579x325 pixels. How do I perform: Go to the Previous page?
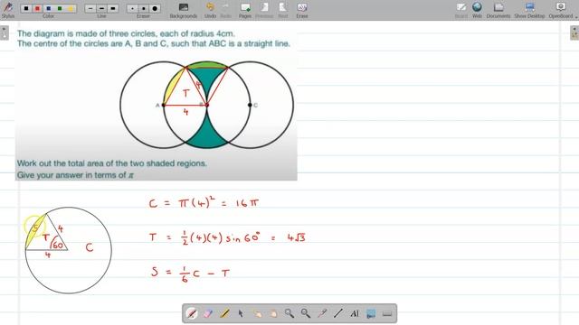click(264, 10)
